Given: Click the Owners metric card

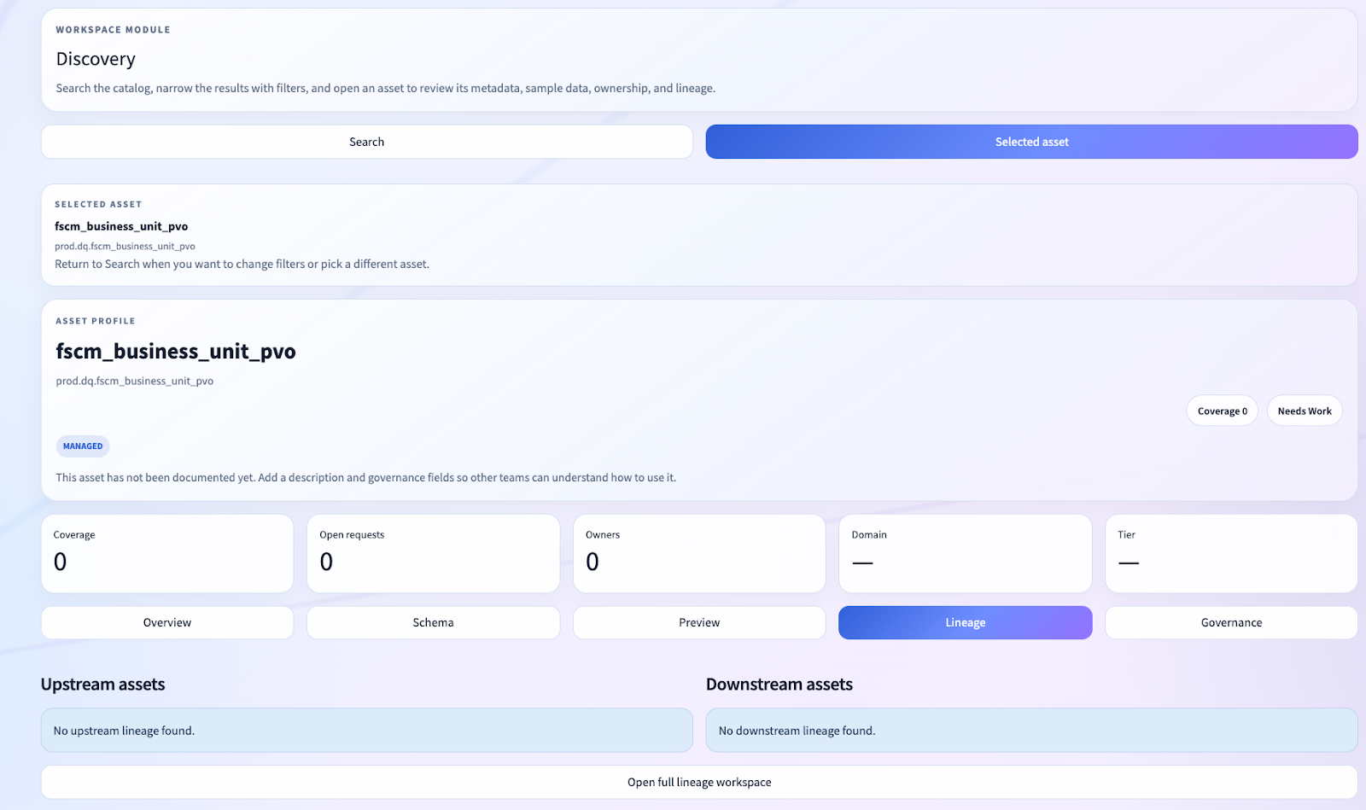Looking at the screenshot, I should pyautogui.click(x=699, y=553).
